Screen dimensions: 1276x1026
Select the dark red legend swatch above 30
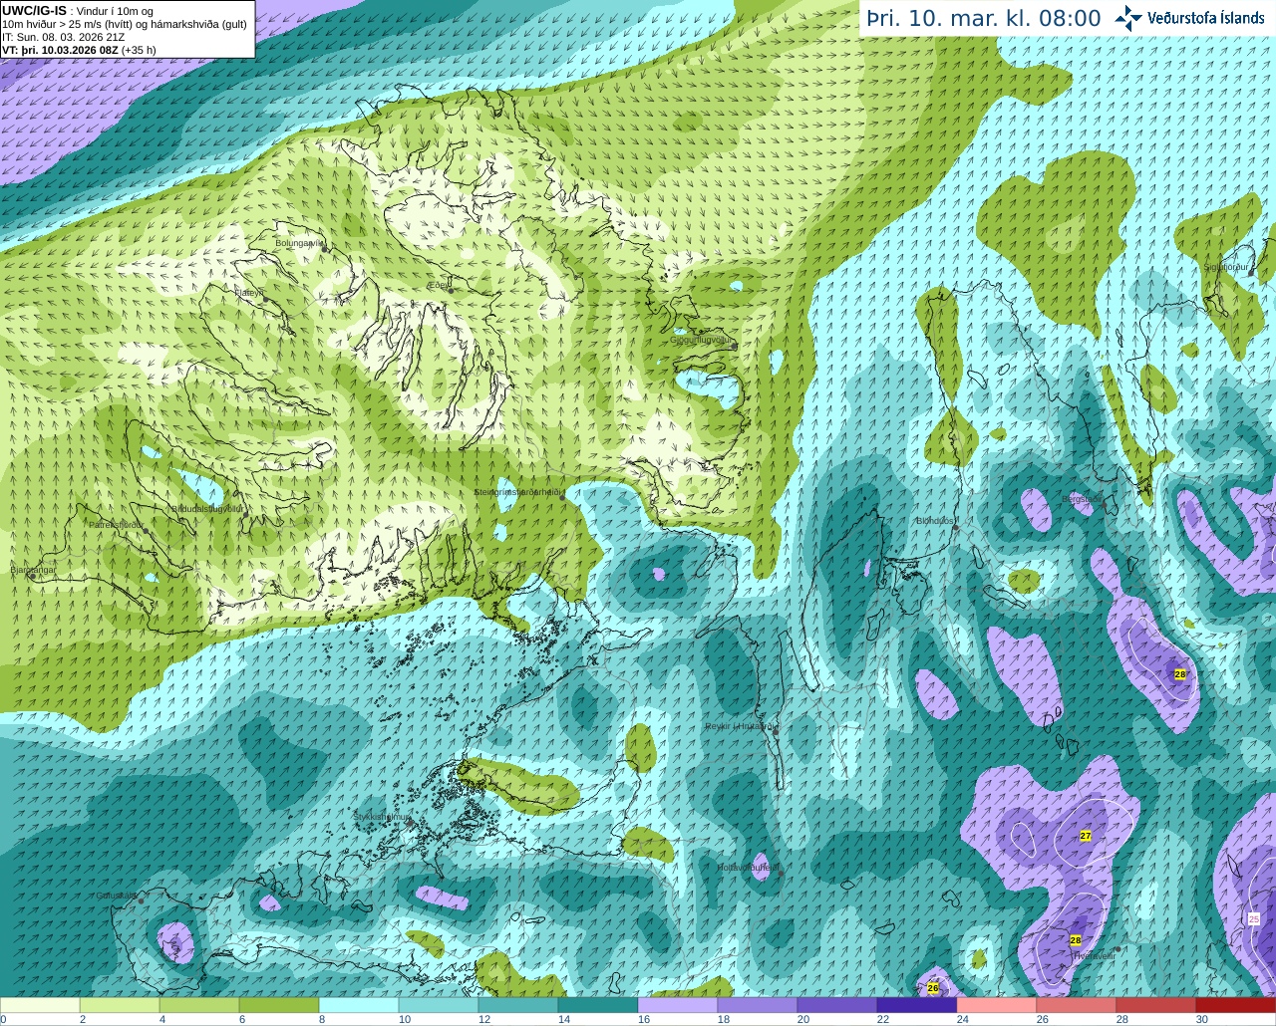(1236, 1005)
